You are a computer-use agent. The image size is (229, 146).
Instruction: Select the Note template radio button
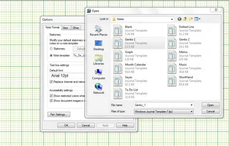point(51,56)
